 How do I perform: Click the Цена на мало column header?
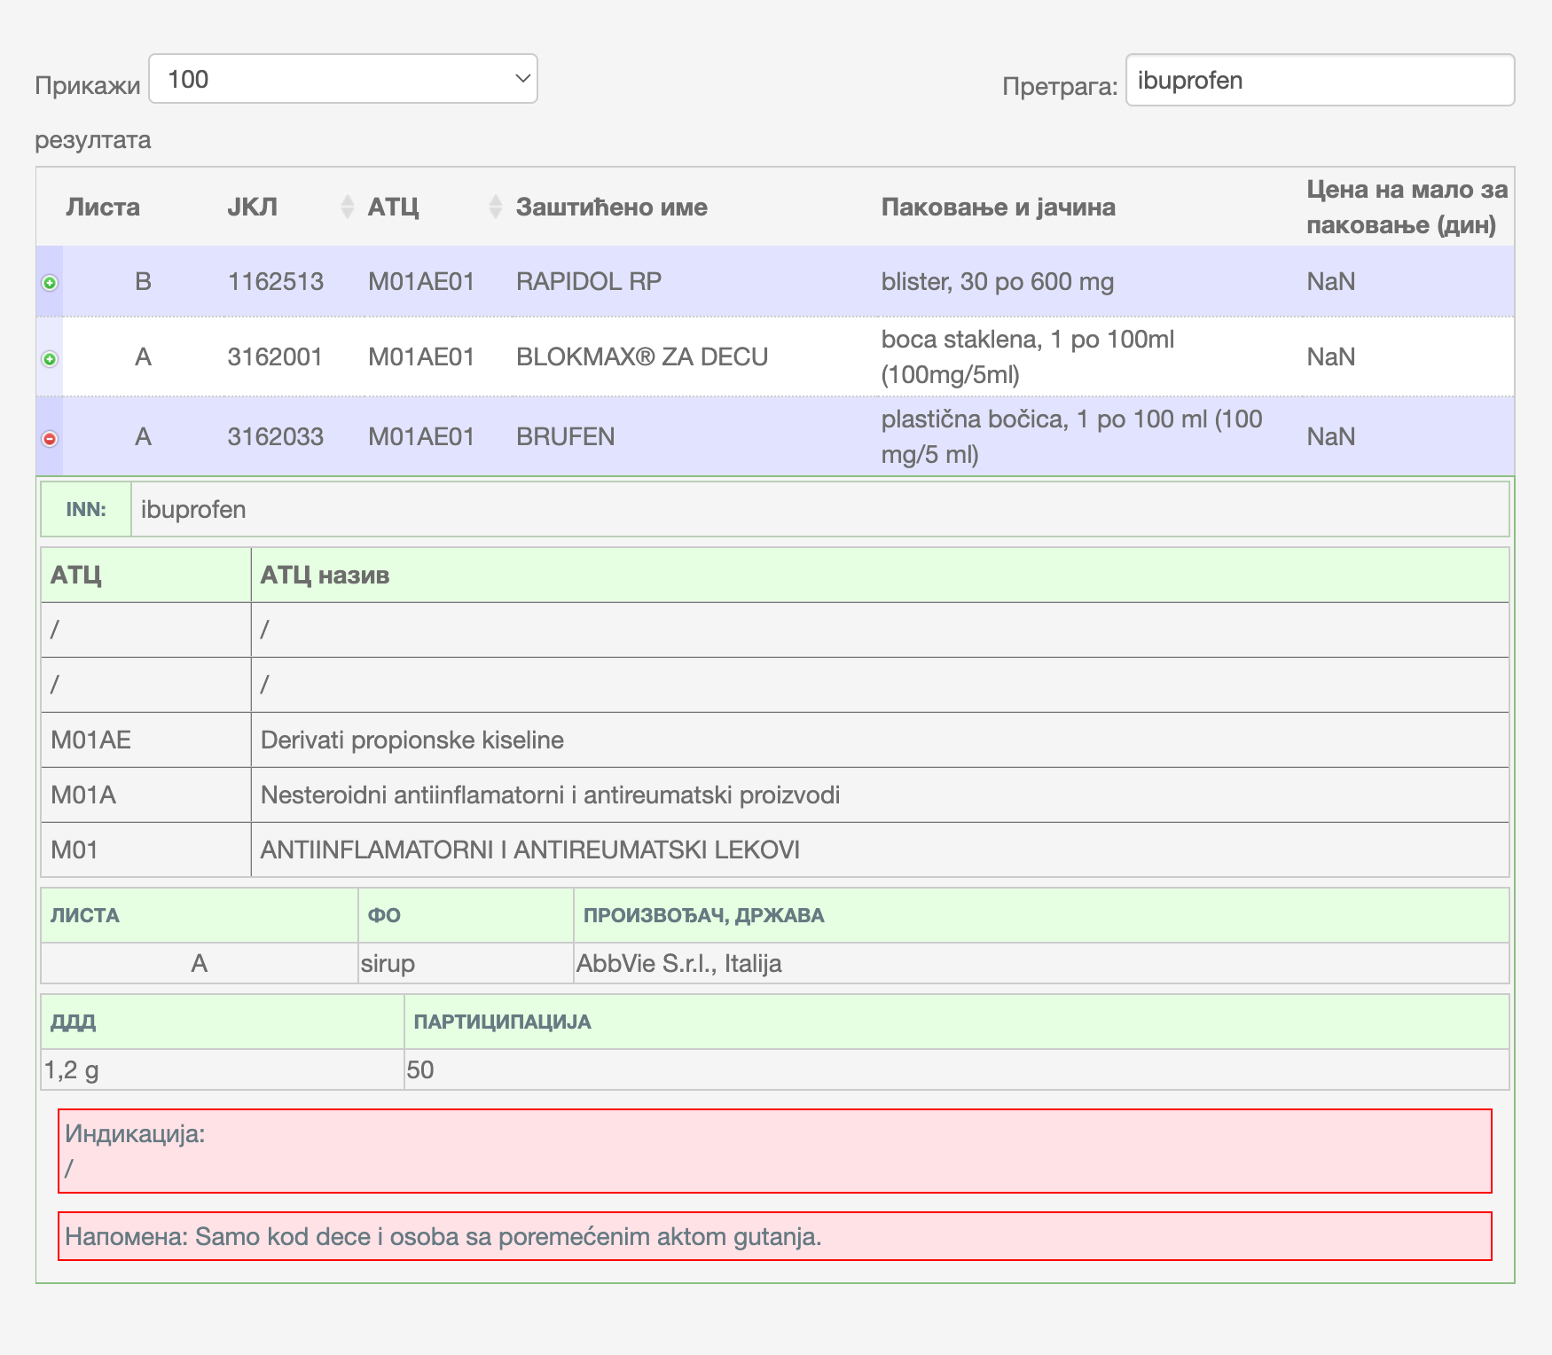coord(1407,207)
